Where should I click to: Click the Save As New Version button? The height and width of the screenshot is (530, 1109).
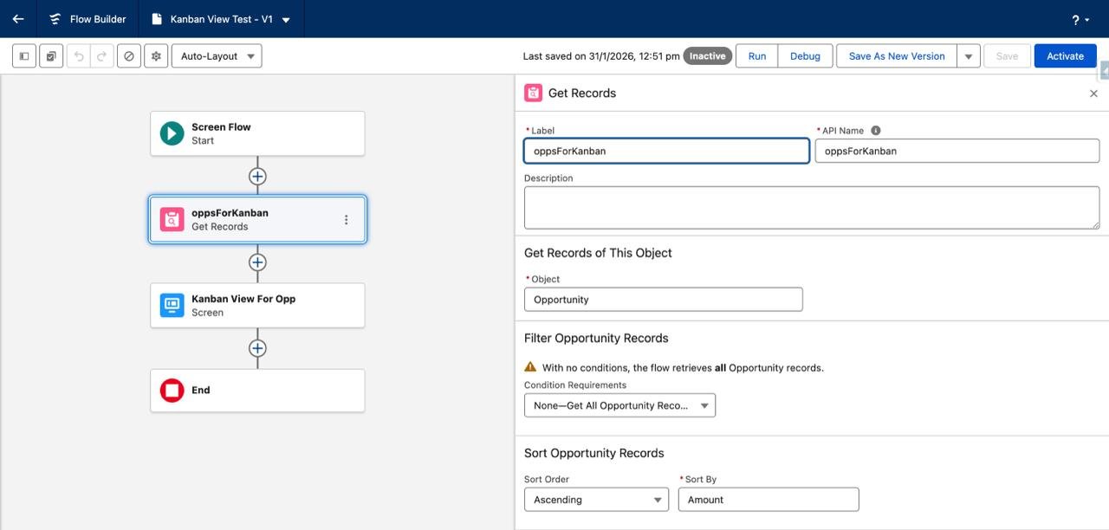click(x=897, y=55)
